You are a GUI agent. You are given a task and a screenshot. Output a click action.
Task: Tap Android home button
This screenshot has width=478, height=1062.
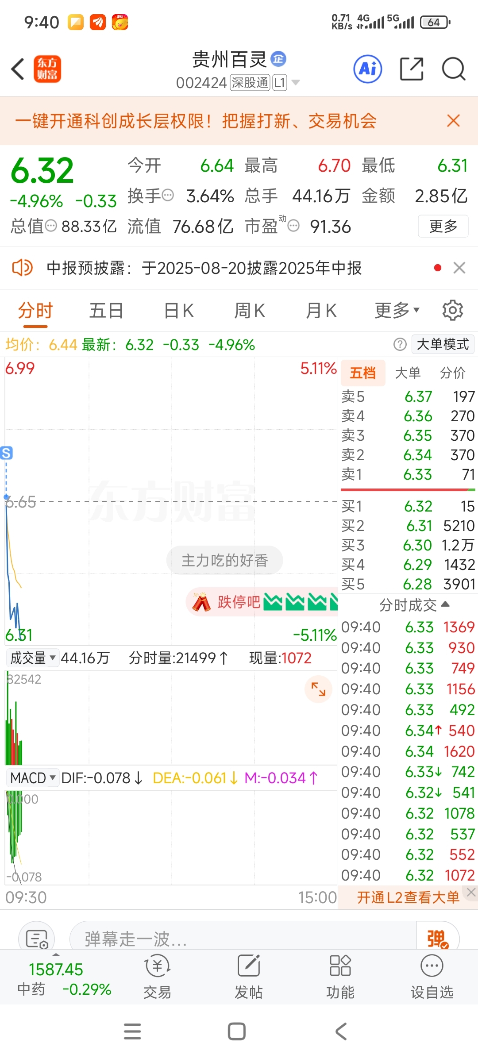[237, 1031]
